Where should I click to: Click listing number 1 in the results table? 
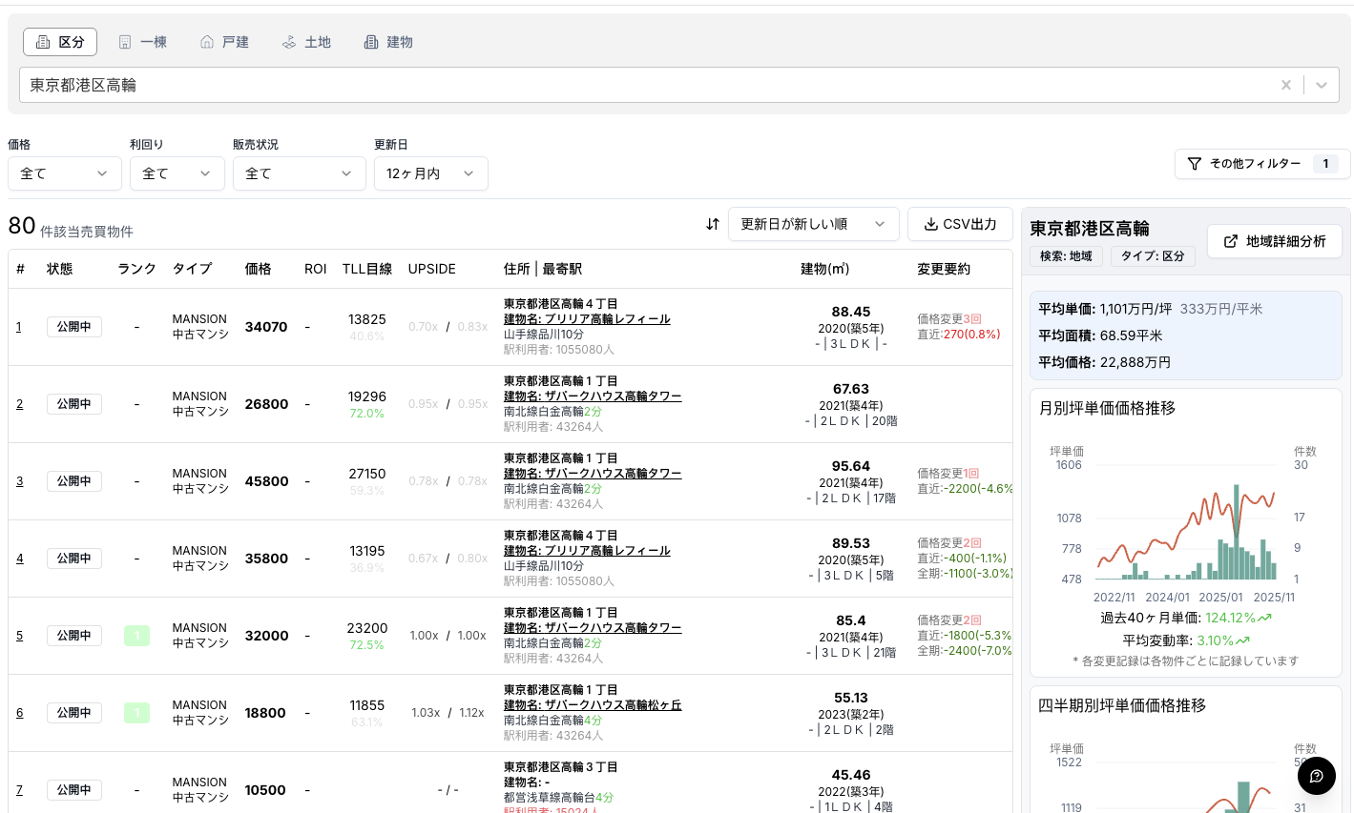tap(19, 326)
